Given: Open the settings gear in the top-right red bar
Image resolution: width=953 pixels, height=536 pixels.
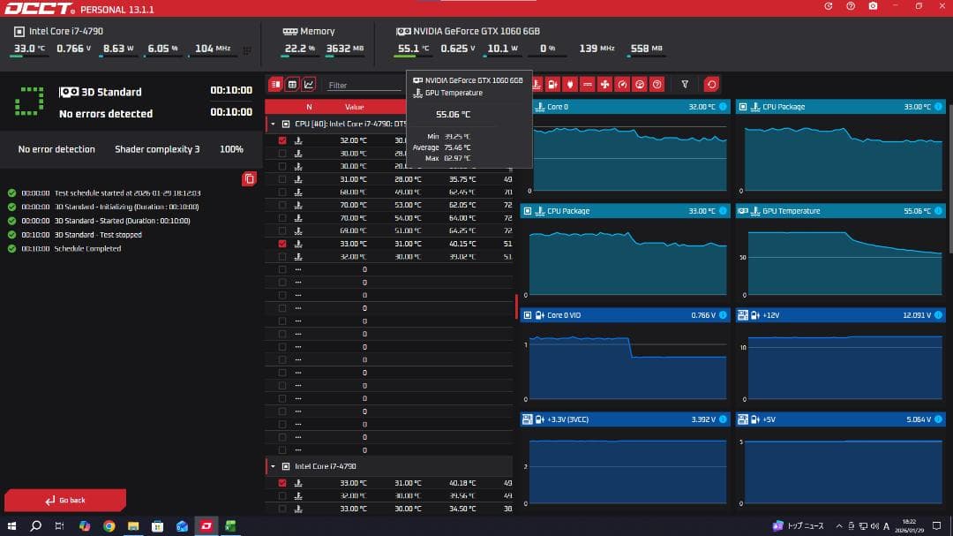Looking at the screenshot, I should point(828,8).
